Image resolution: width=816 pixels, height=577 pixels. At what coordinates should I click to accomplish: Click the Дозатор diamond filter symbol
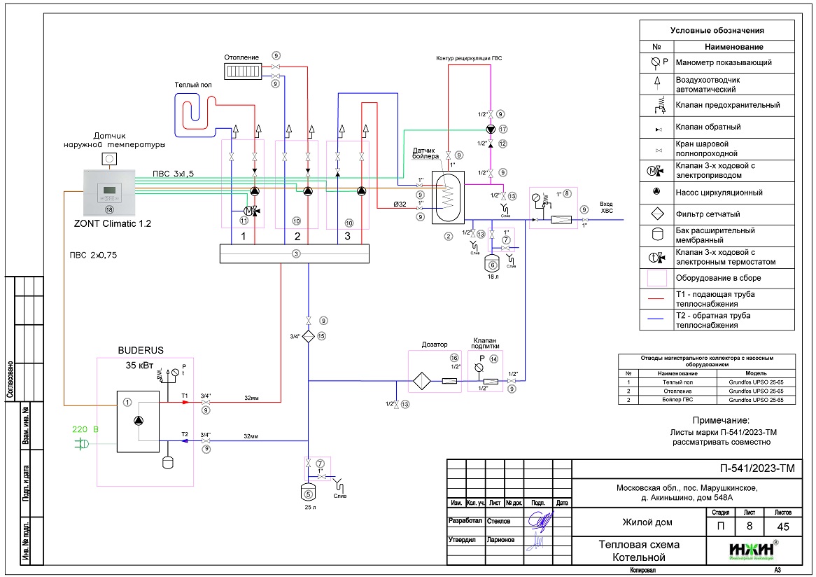pos(422,382)
